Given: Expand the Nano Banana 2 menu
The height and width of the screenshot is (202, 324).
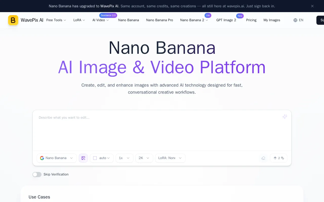Looking at the screenshot, I should click(194, 20).
